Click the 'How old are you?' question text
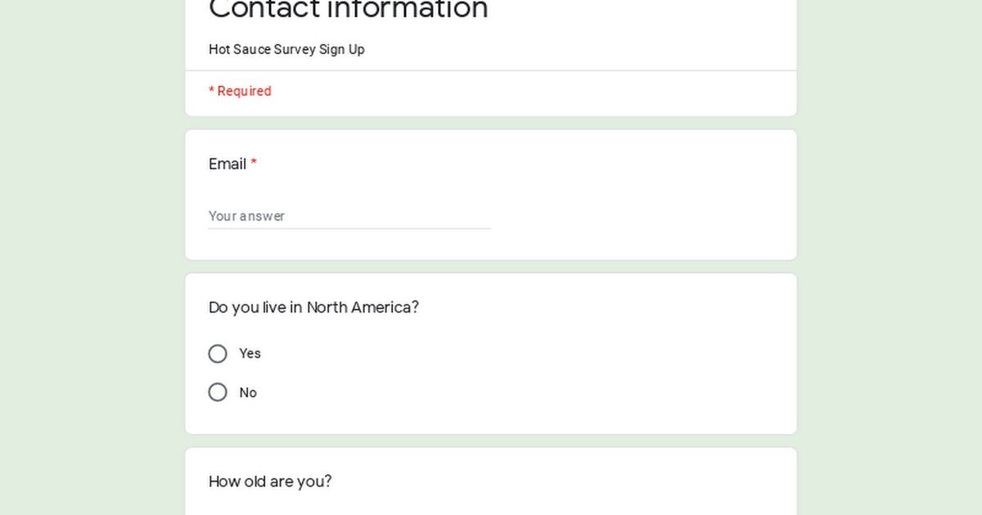The image size is (982, 515). click(270, 481)
